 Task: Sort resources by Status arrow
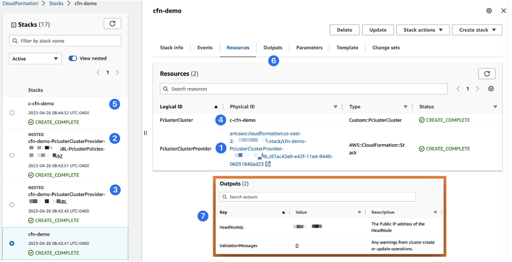point(495,107)
